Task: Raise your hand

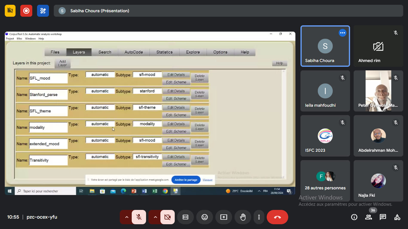Action: point(243,217)
